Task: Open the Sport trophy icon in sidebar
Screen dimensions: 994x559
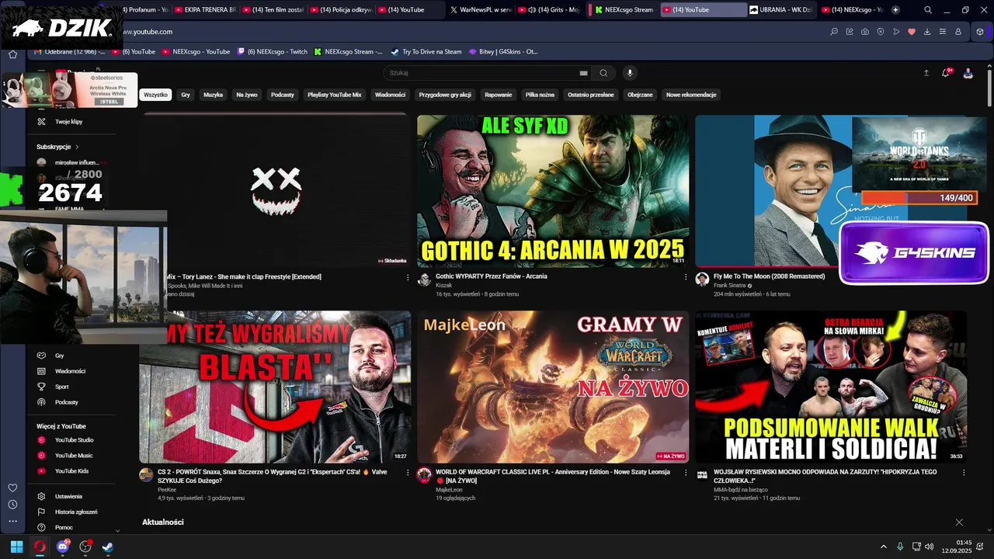Action: point(41,387)
